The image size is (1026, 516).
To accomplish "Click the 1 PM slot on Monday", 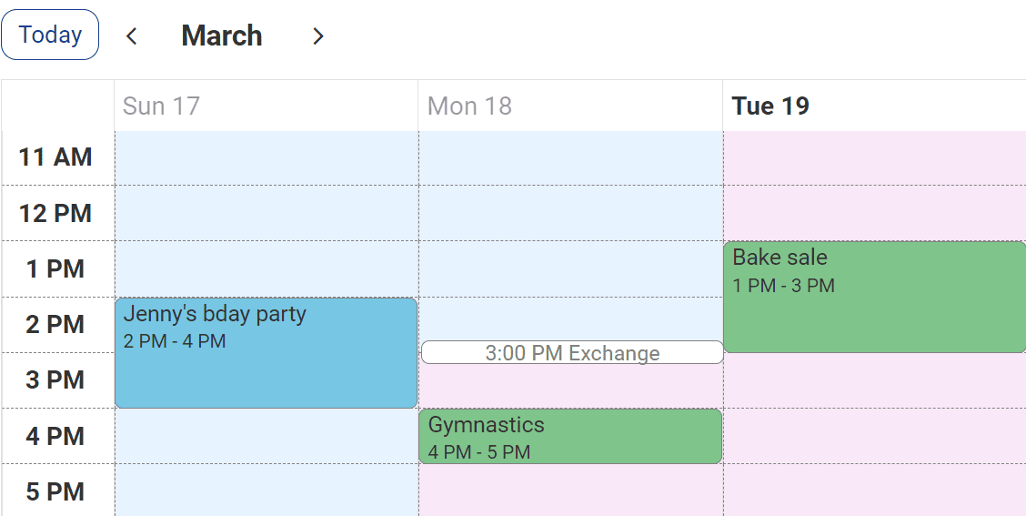I will 570,269.
